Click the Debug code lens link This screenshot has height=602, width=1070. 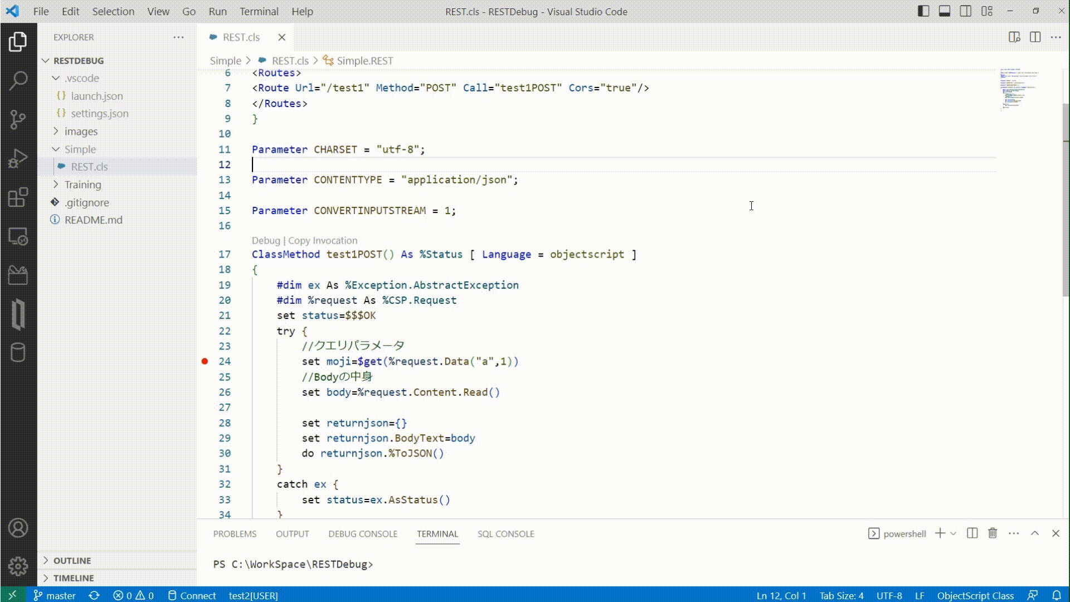pyautogui.click(x=265, y=240)
